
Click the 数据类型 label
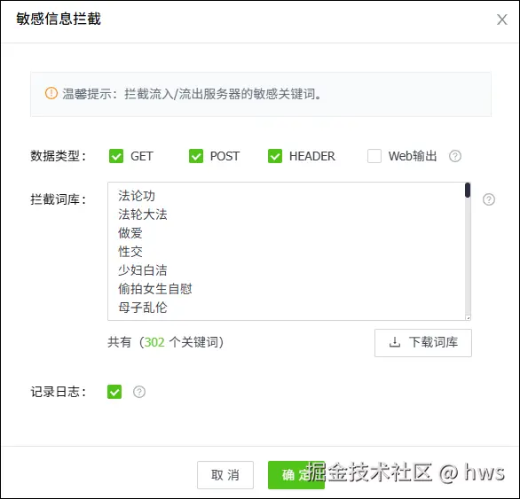59,156
